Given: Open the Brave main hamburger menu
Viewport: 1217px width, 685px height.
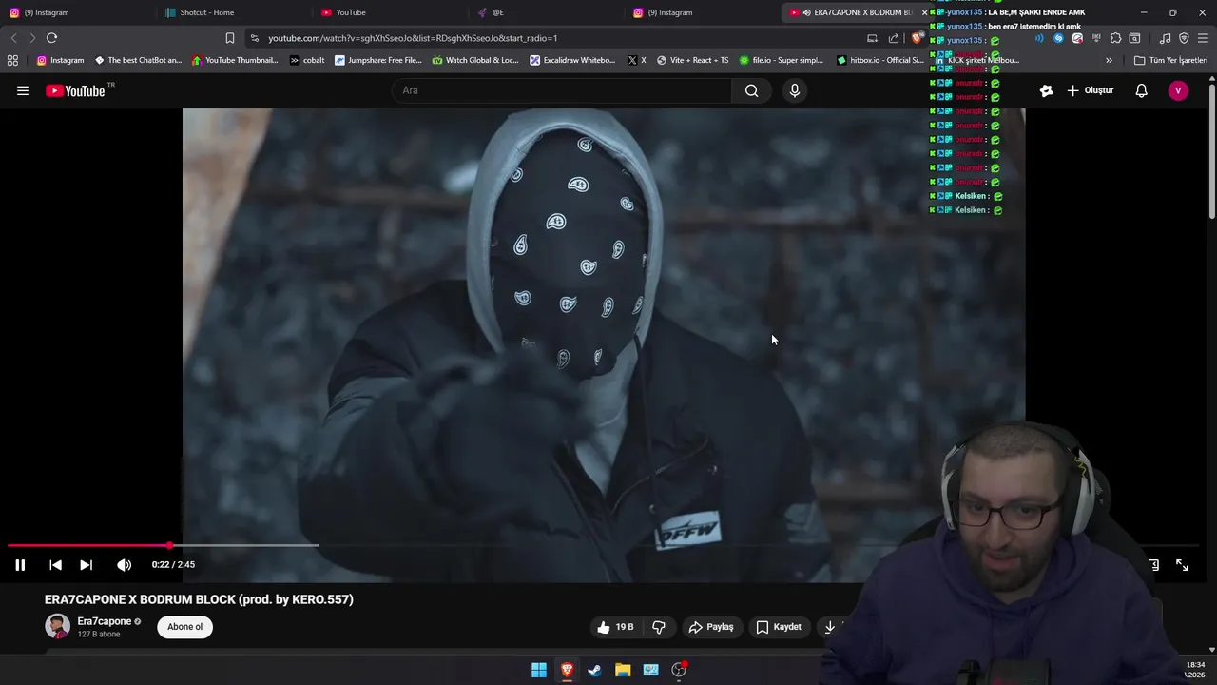Looking at the screenshot, I should pyautogui.click(x=1203, y=38).
